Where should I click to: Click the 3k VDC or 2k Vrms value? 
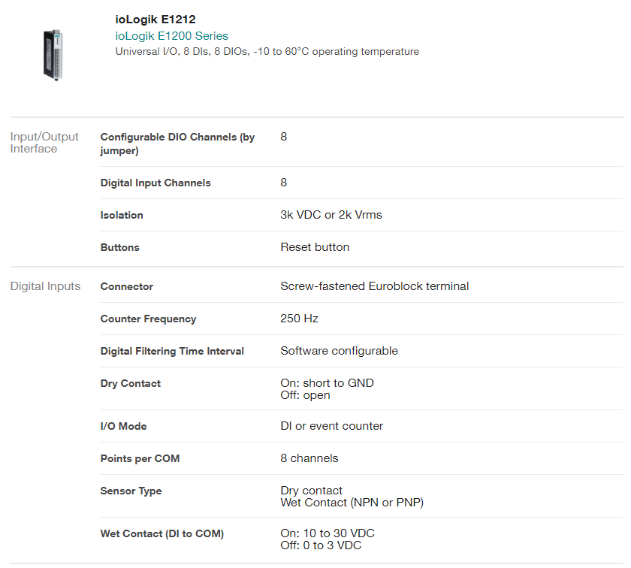(x=331, y=215)
